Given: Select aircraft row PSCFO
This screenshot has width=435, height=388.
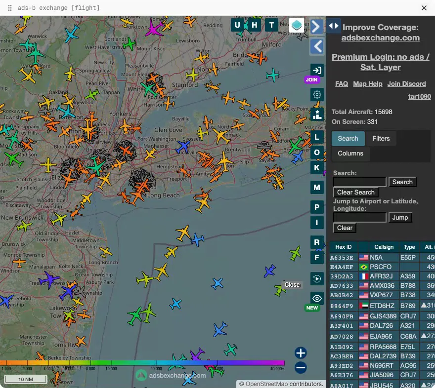Looking at the screenshot, I should [x=382, y=267].
